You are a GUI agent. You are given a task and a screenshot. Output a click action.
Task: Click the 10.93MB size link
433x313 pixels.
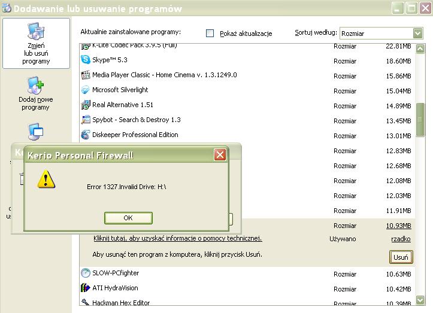click(x=398, y=226)
